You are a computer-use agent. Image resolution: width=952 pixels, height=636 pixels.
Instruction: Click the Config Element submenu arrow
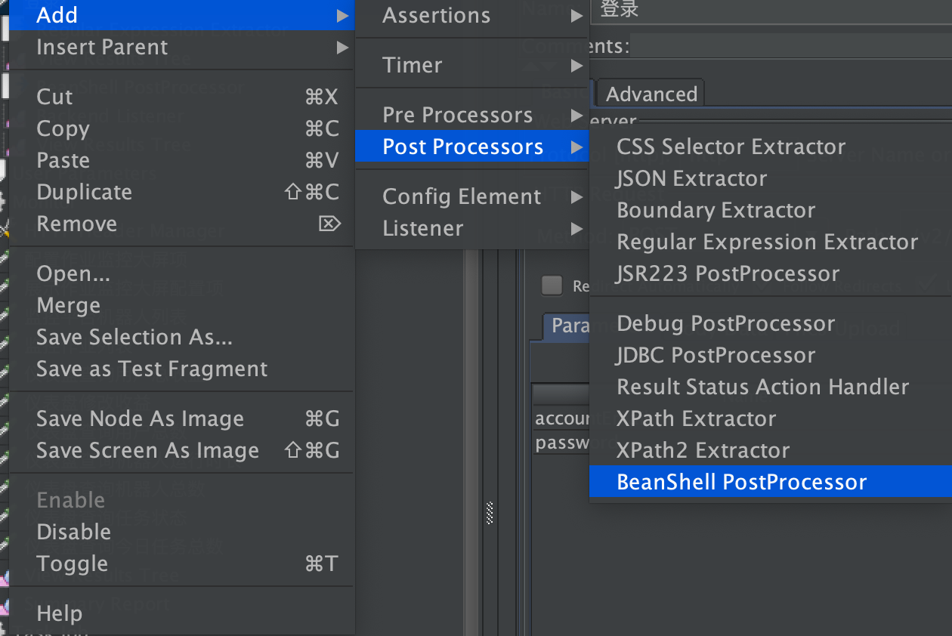pos(577,196)
